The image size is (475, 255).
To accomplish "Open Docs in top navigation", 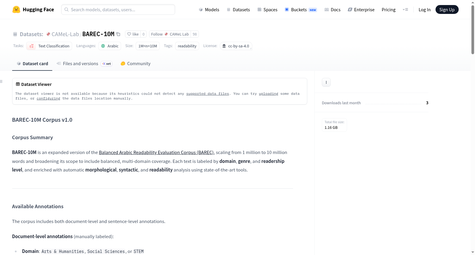I will click(332, 9).
